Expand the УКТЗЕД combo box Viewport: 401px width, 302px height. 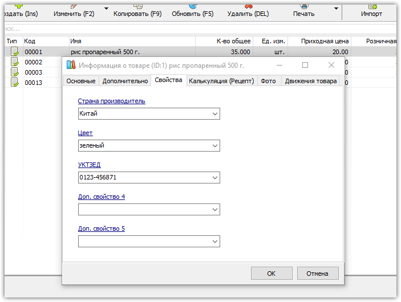point(215,178)
